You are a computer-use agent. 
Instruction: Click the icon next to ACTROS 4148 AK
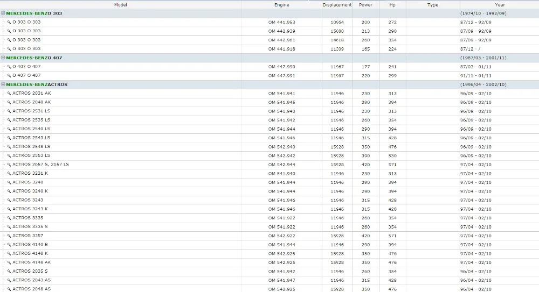[9, 262]
